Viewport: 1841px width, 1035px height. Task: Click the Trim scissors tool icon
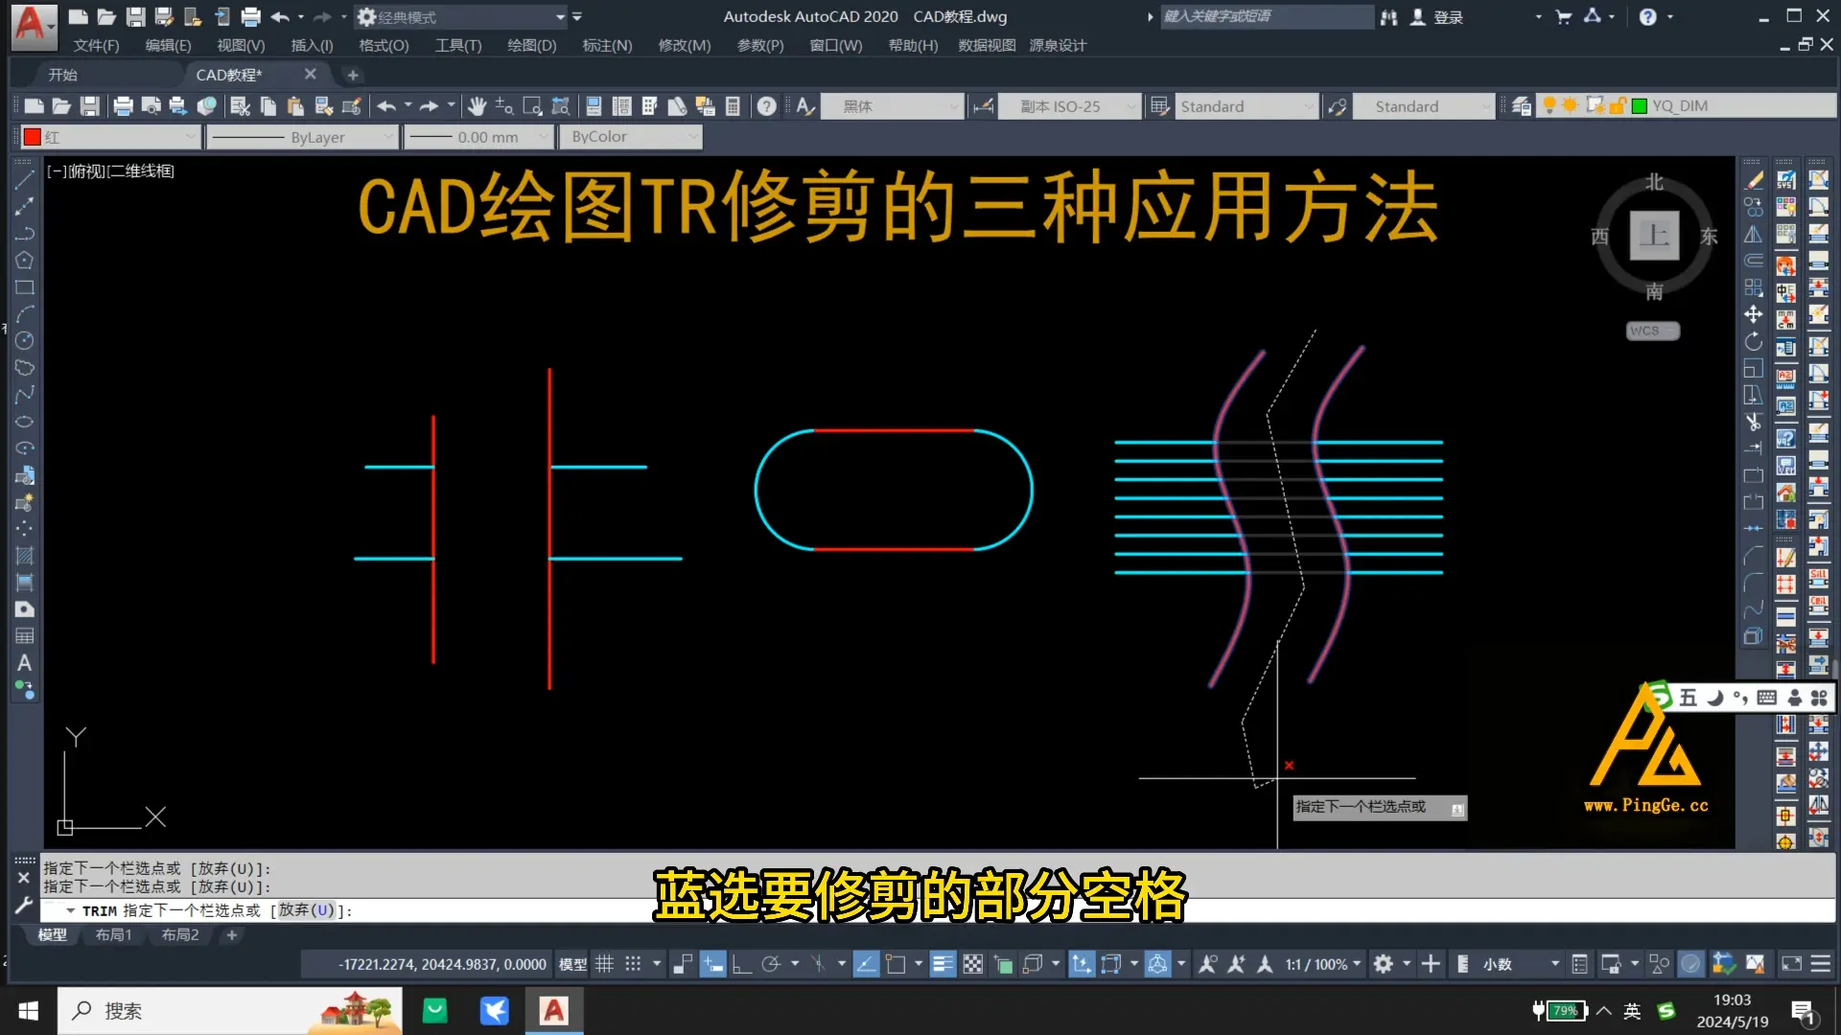(1753, 422)
